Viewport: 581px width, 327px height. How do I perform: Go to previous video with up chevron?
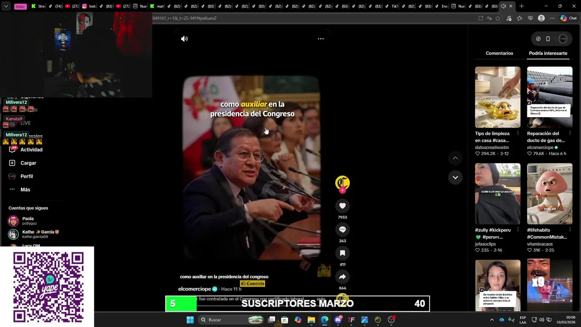point(455,158)
